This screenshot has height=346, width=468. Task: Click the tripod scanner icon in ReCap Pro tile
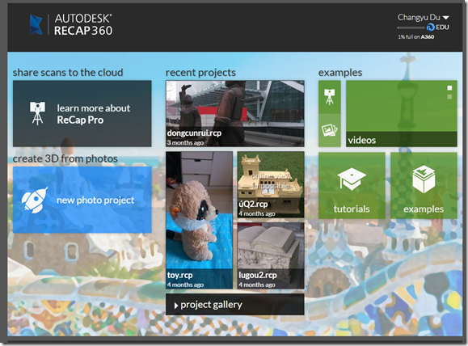37,113
